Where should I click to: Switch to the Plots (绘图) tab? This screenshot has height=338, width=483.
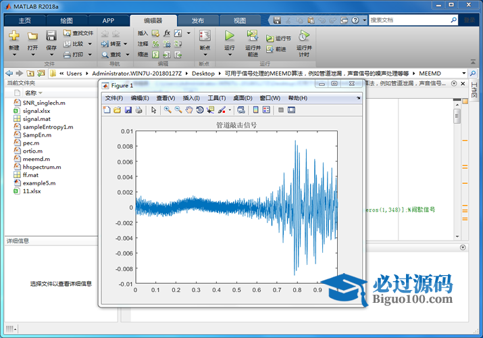click(x=66, y=21)
